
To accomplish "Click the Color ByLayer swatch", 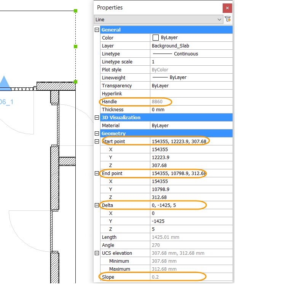I will [x=155, y=38].
